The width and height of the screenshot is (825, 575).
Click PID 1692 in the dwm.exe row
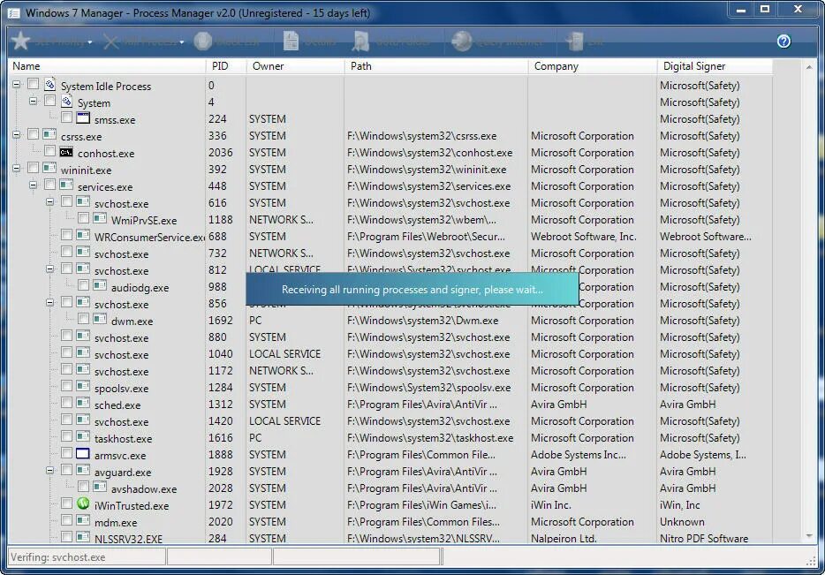click(x=221, y=321)
